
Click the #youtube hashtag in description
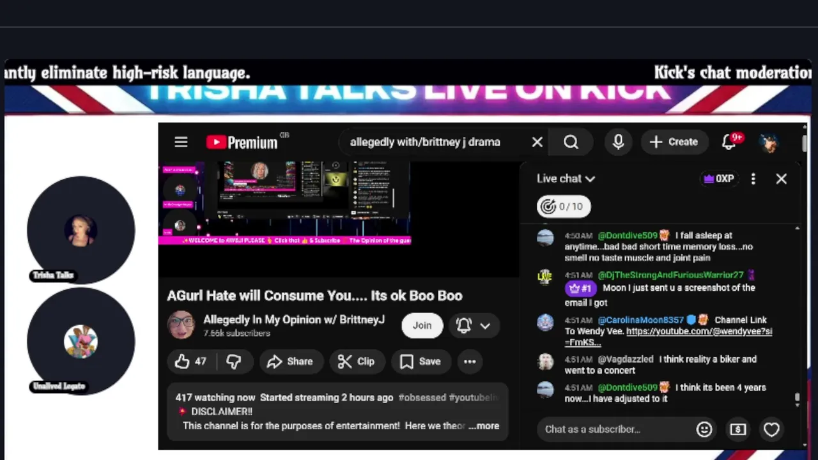pyautogui.click(x=473, y=397)
